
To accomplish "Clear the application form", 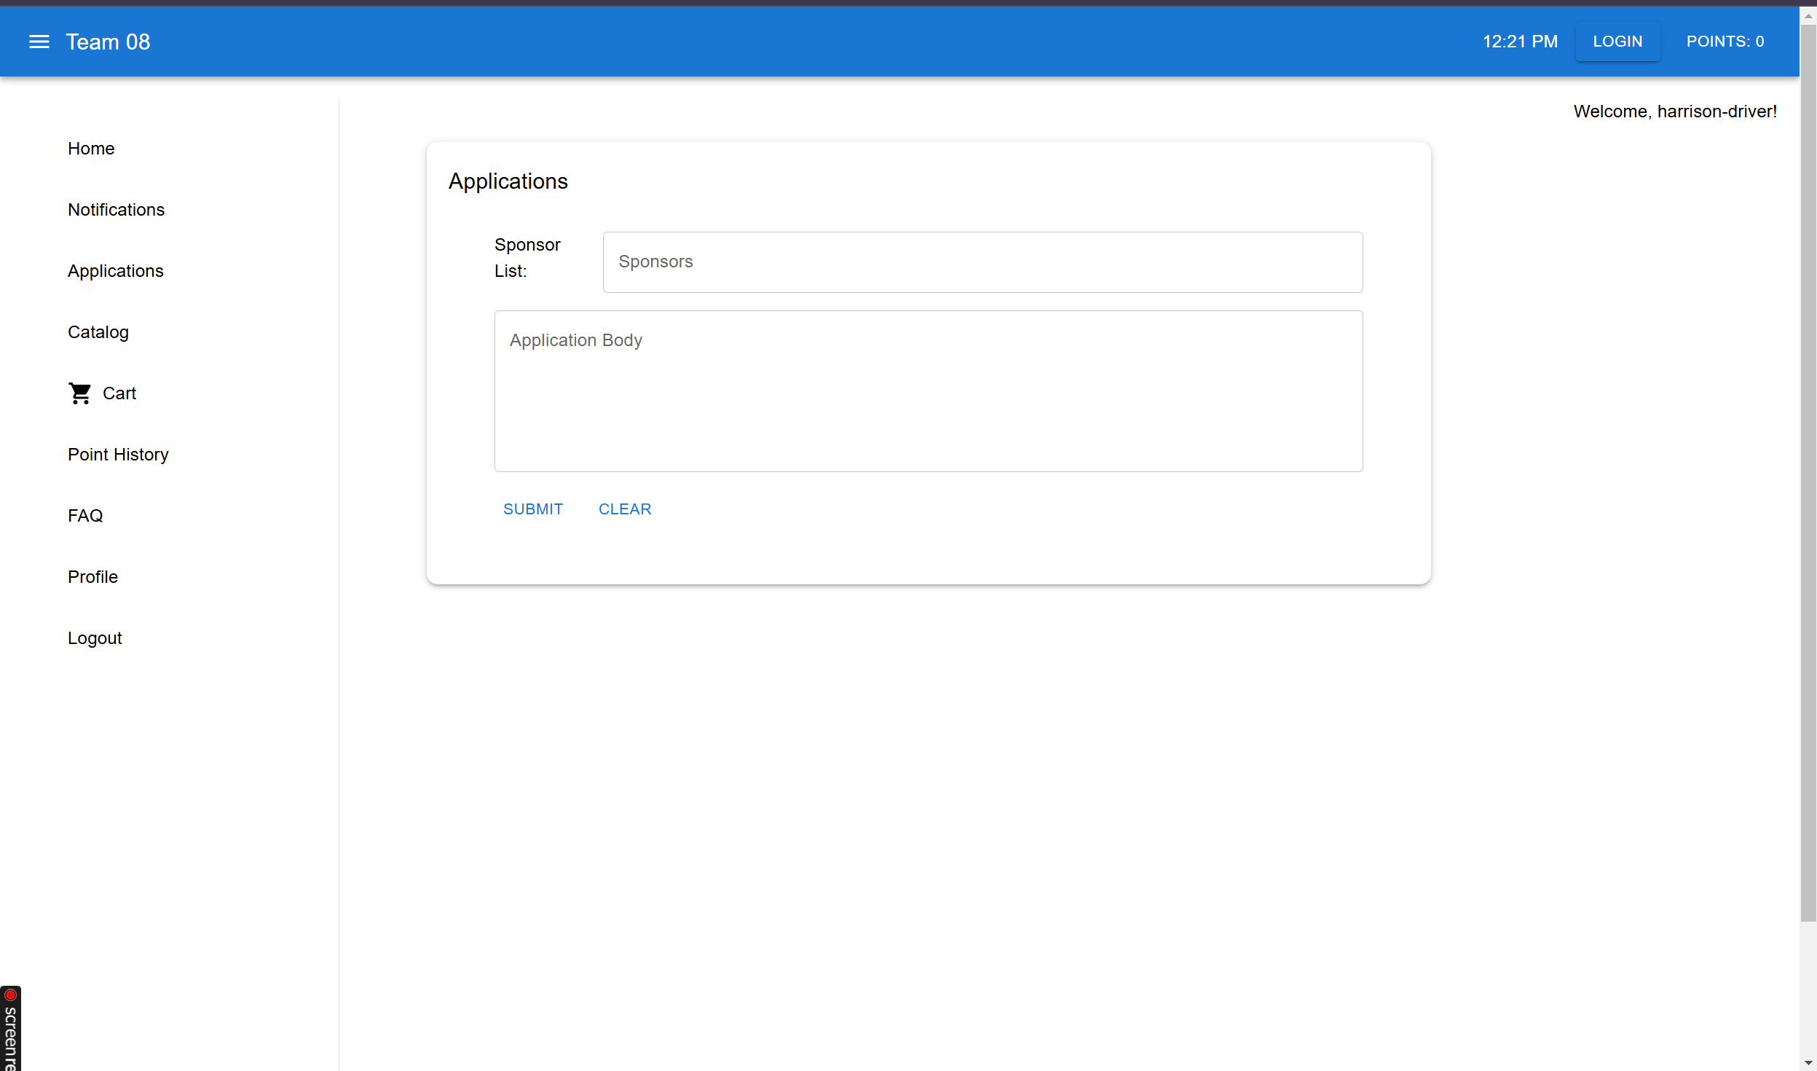I will 625,509.
